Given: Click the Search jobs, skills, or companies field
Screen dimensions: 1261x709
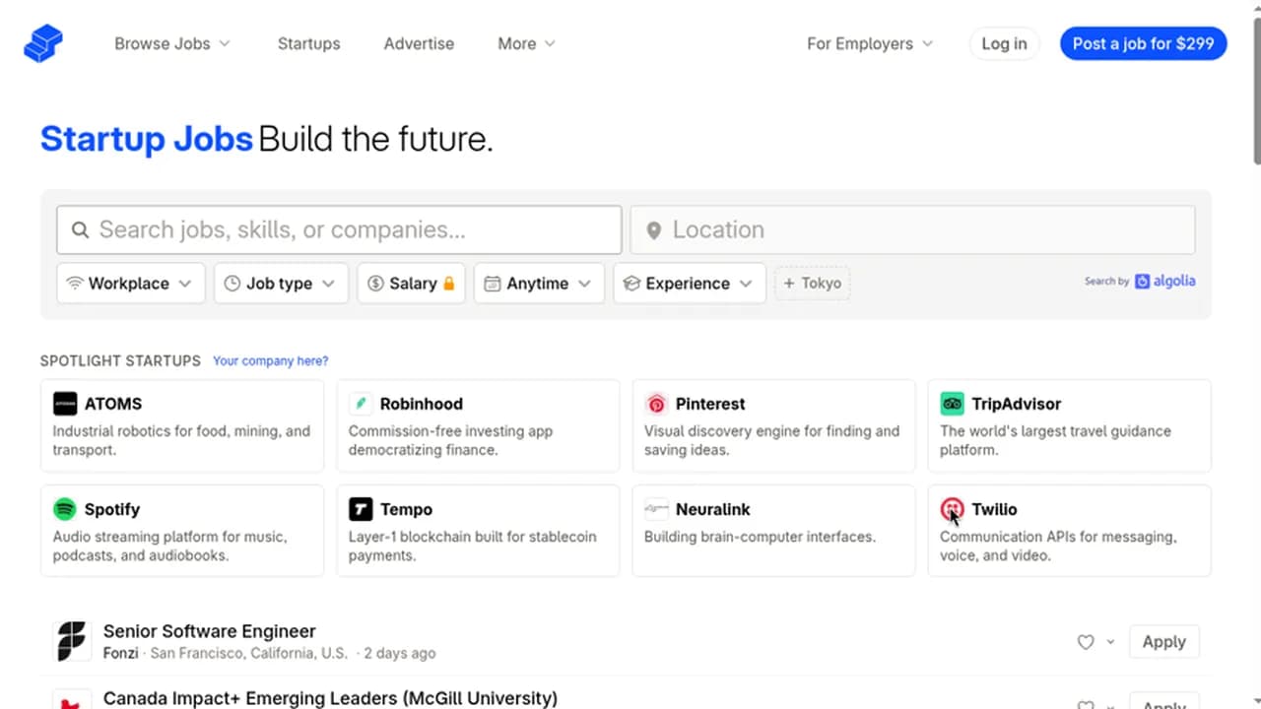Looking at the screenshot, I should click(339, 229).
